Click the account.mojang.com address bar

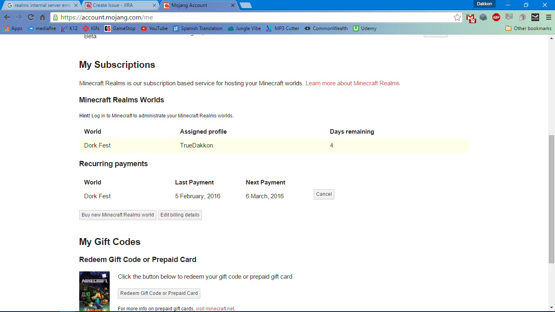[256, 17]
